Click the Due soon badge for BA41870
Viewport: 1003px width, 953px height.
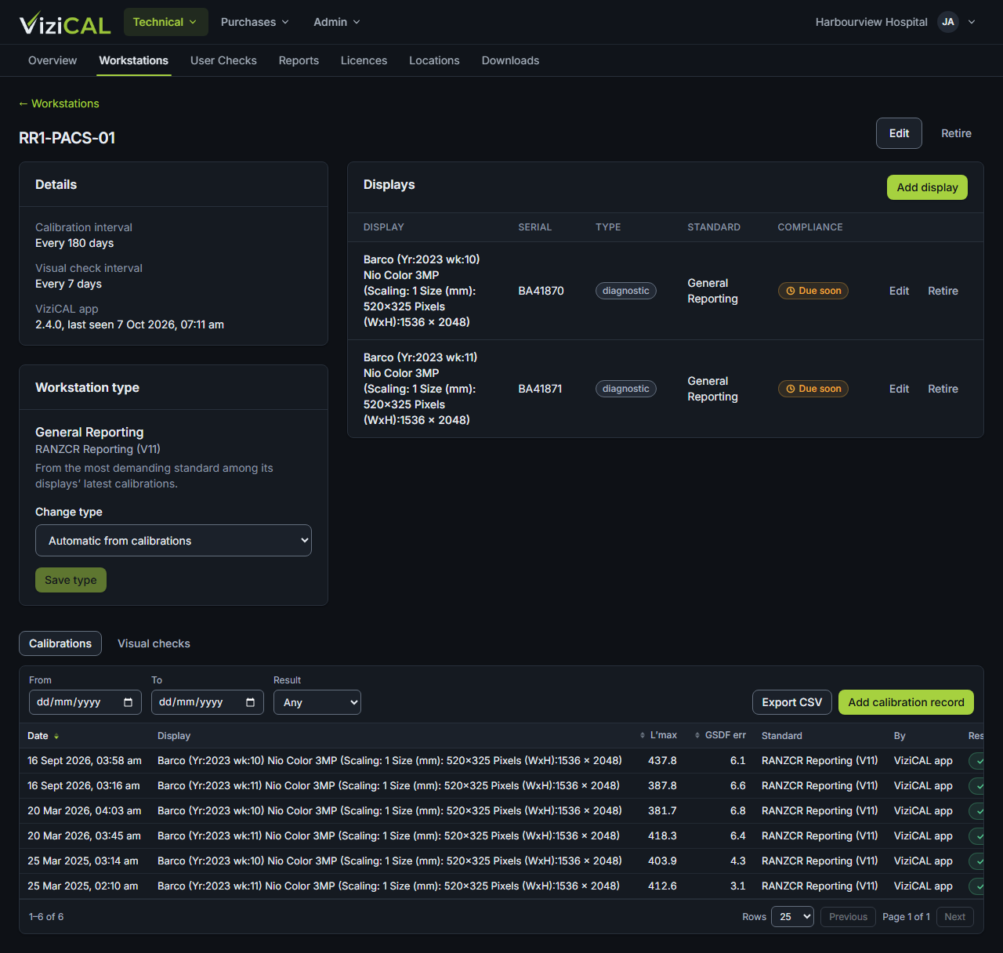(x=813, y=291)
